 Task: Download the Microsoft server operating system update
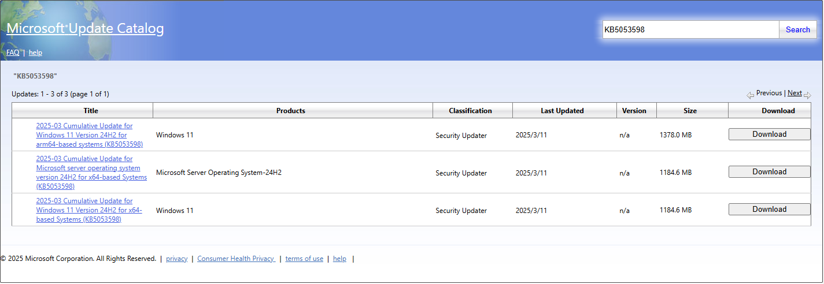pyautogui.click(x=769, y=172)
